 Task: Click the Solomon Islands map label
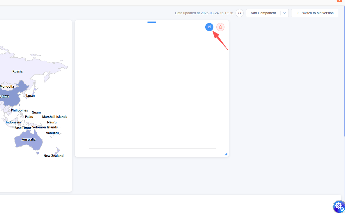[45, 127]
